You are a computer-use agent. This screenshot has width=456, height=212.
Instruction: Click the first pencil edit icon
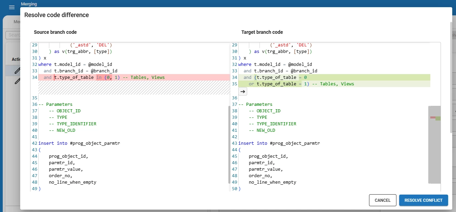[17, 71]
